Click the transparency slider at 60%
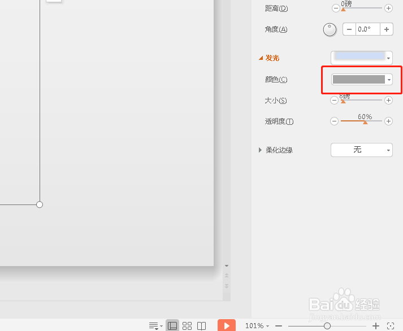403x331 pixels. 365,122
